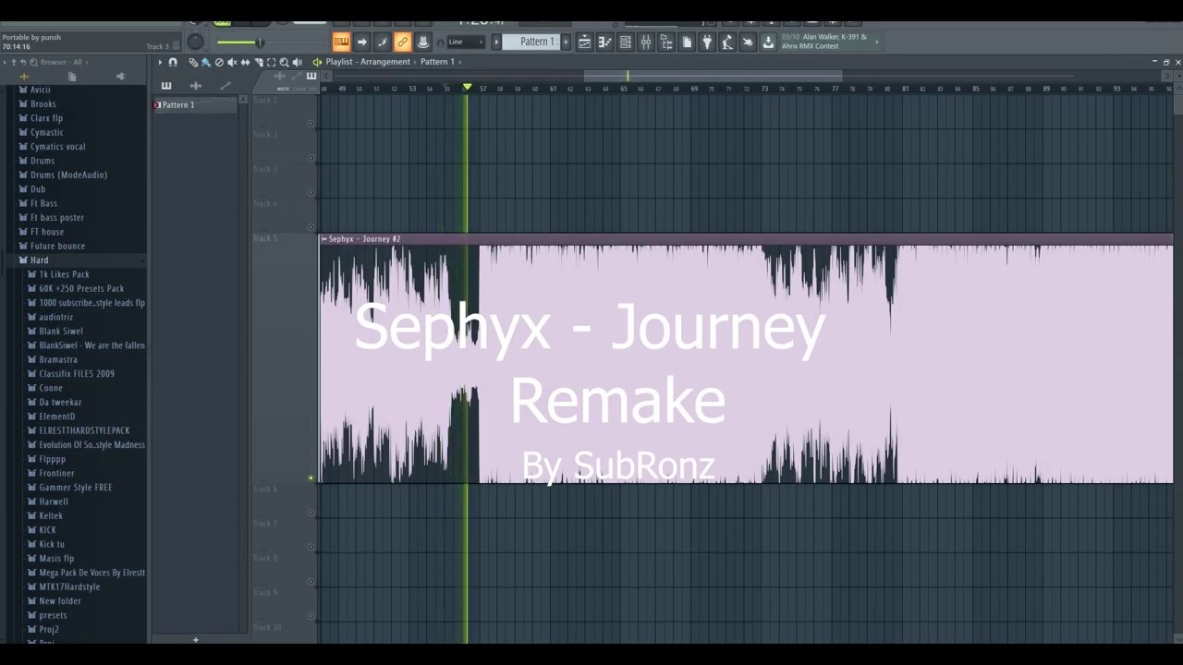Select the Playback speaker tool
Viewport: 1183px width, 665px height.
point(298,62)
